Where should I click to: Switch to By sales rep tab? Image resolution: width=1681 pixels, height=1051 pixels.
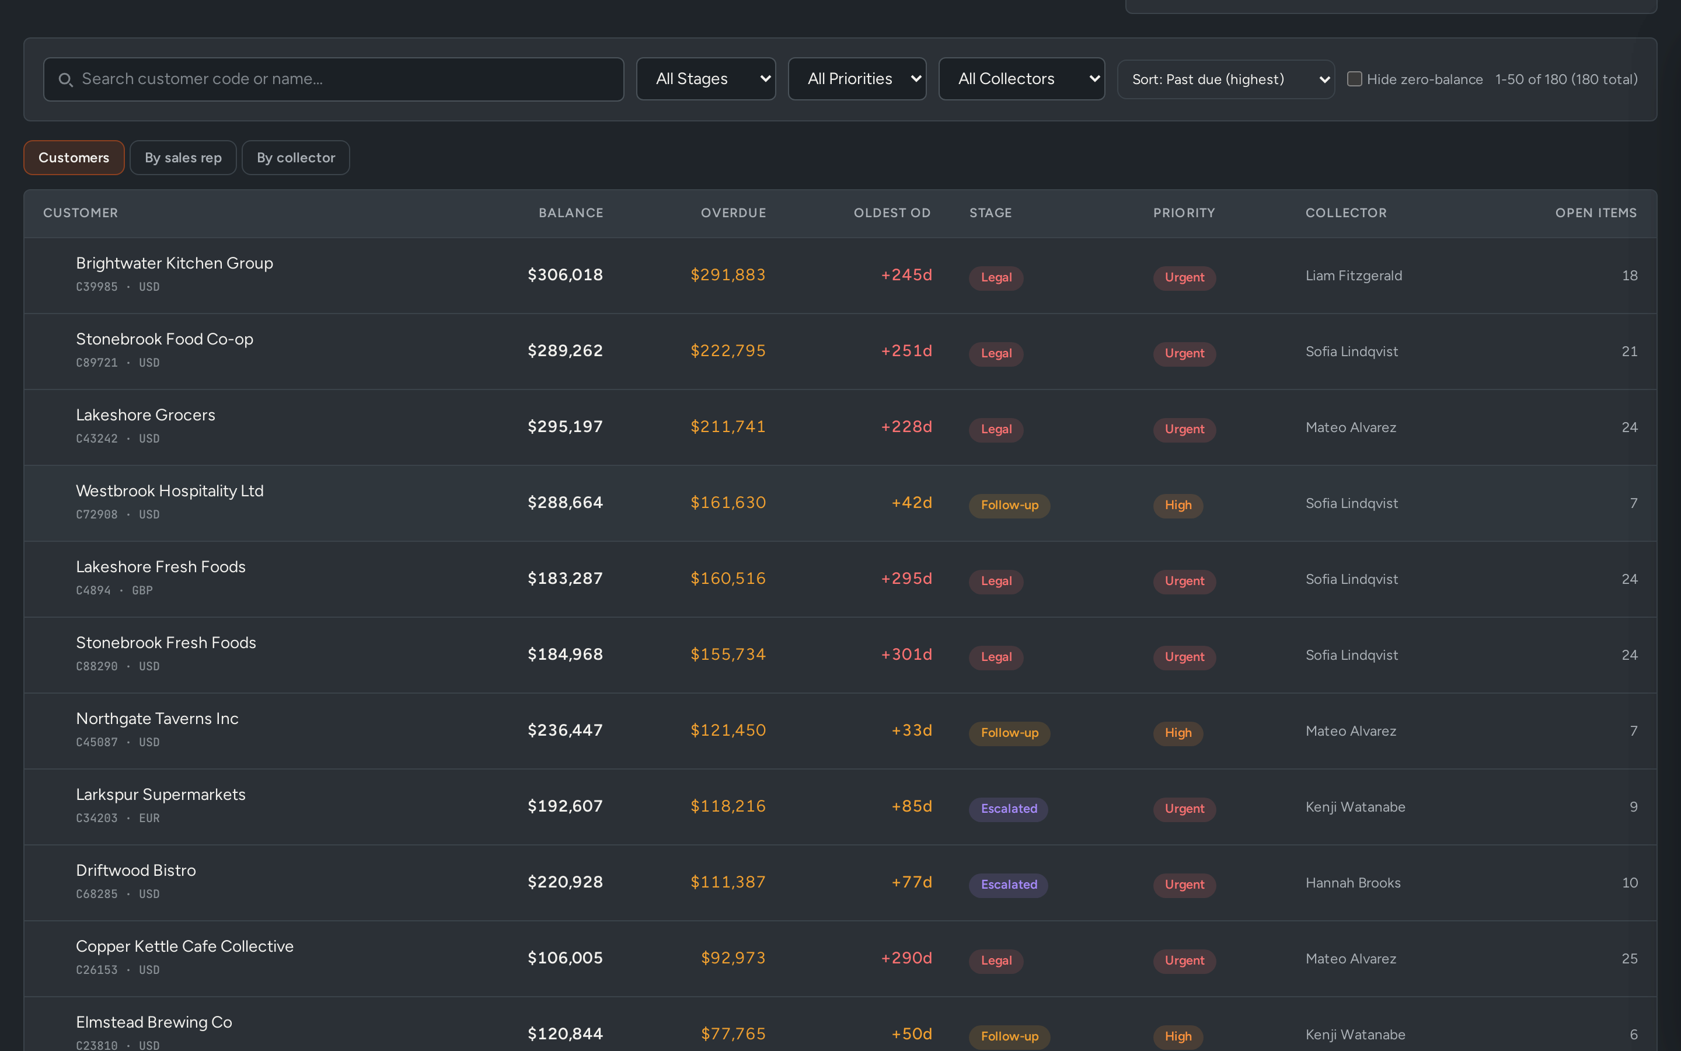(183, 158)
